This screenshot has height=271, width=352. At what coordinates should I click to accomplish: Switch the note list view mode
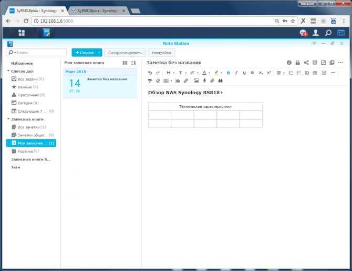point(125,63)
